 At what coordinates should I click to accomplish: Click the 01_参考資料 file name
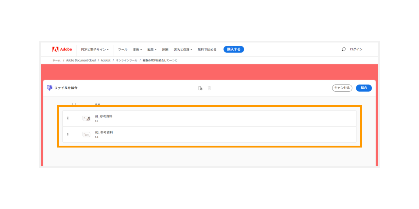[103, 117]
